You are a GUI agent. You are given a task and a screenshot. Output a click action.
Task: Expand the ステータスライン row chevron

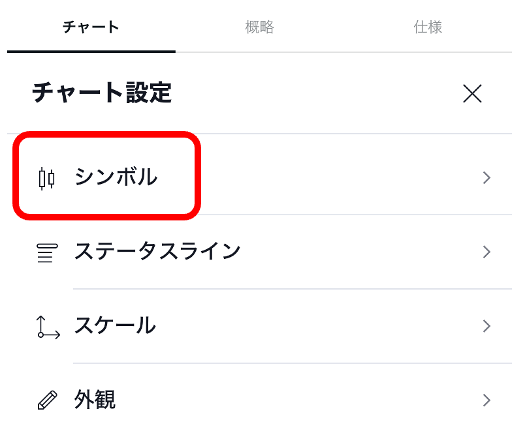(486, 252)
